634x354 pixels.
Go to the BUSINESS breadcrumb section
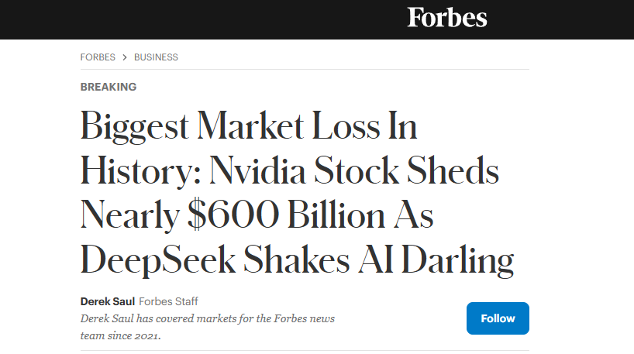pos(156,57)
